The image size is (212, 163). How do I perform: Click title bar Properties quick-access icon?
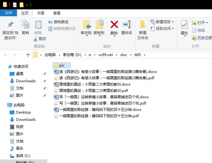(15, 5)
